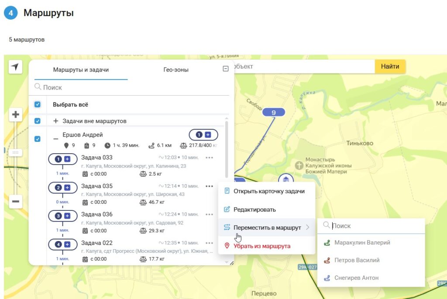Expand Задачи вне маршрутов with plus
Viewport: 447px width, 299px height.
[x=56, y=121]
